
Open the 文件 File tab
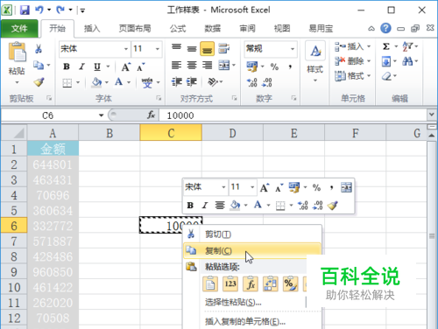(19, 28)
